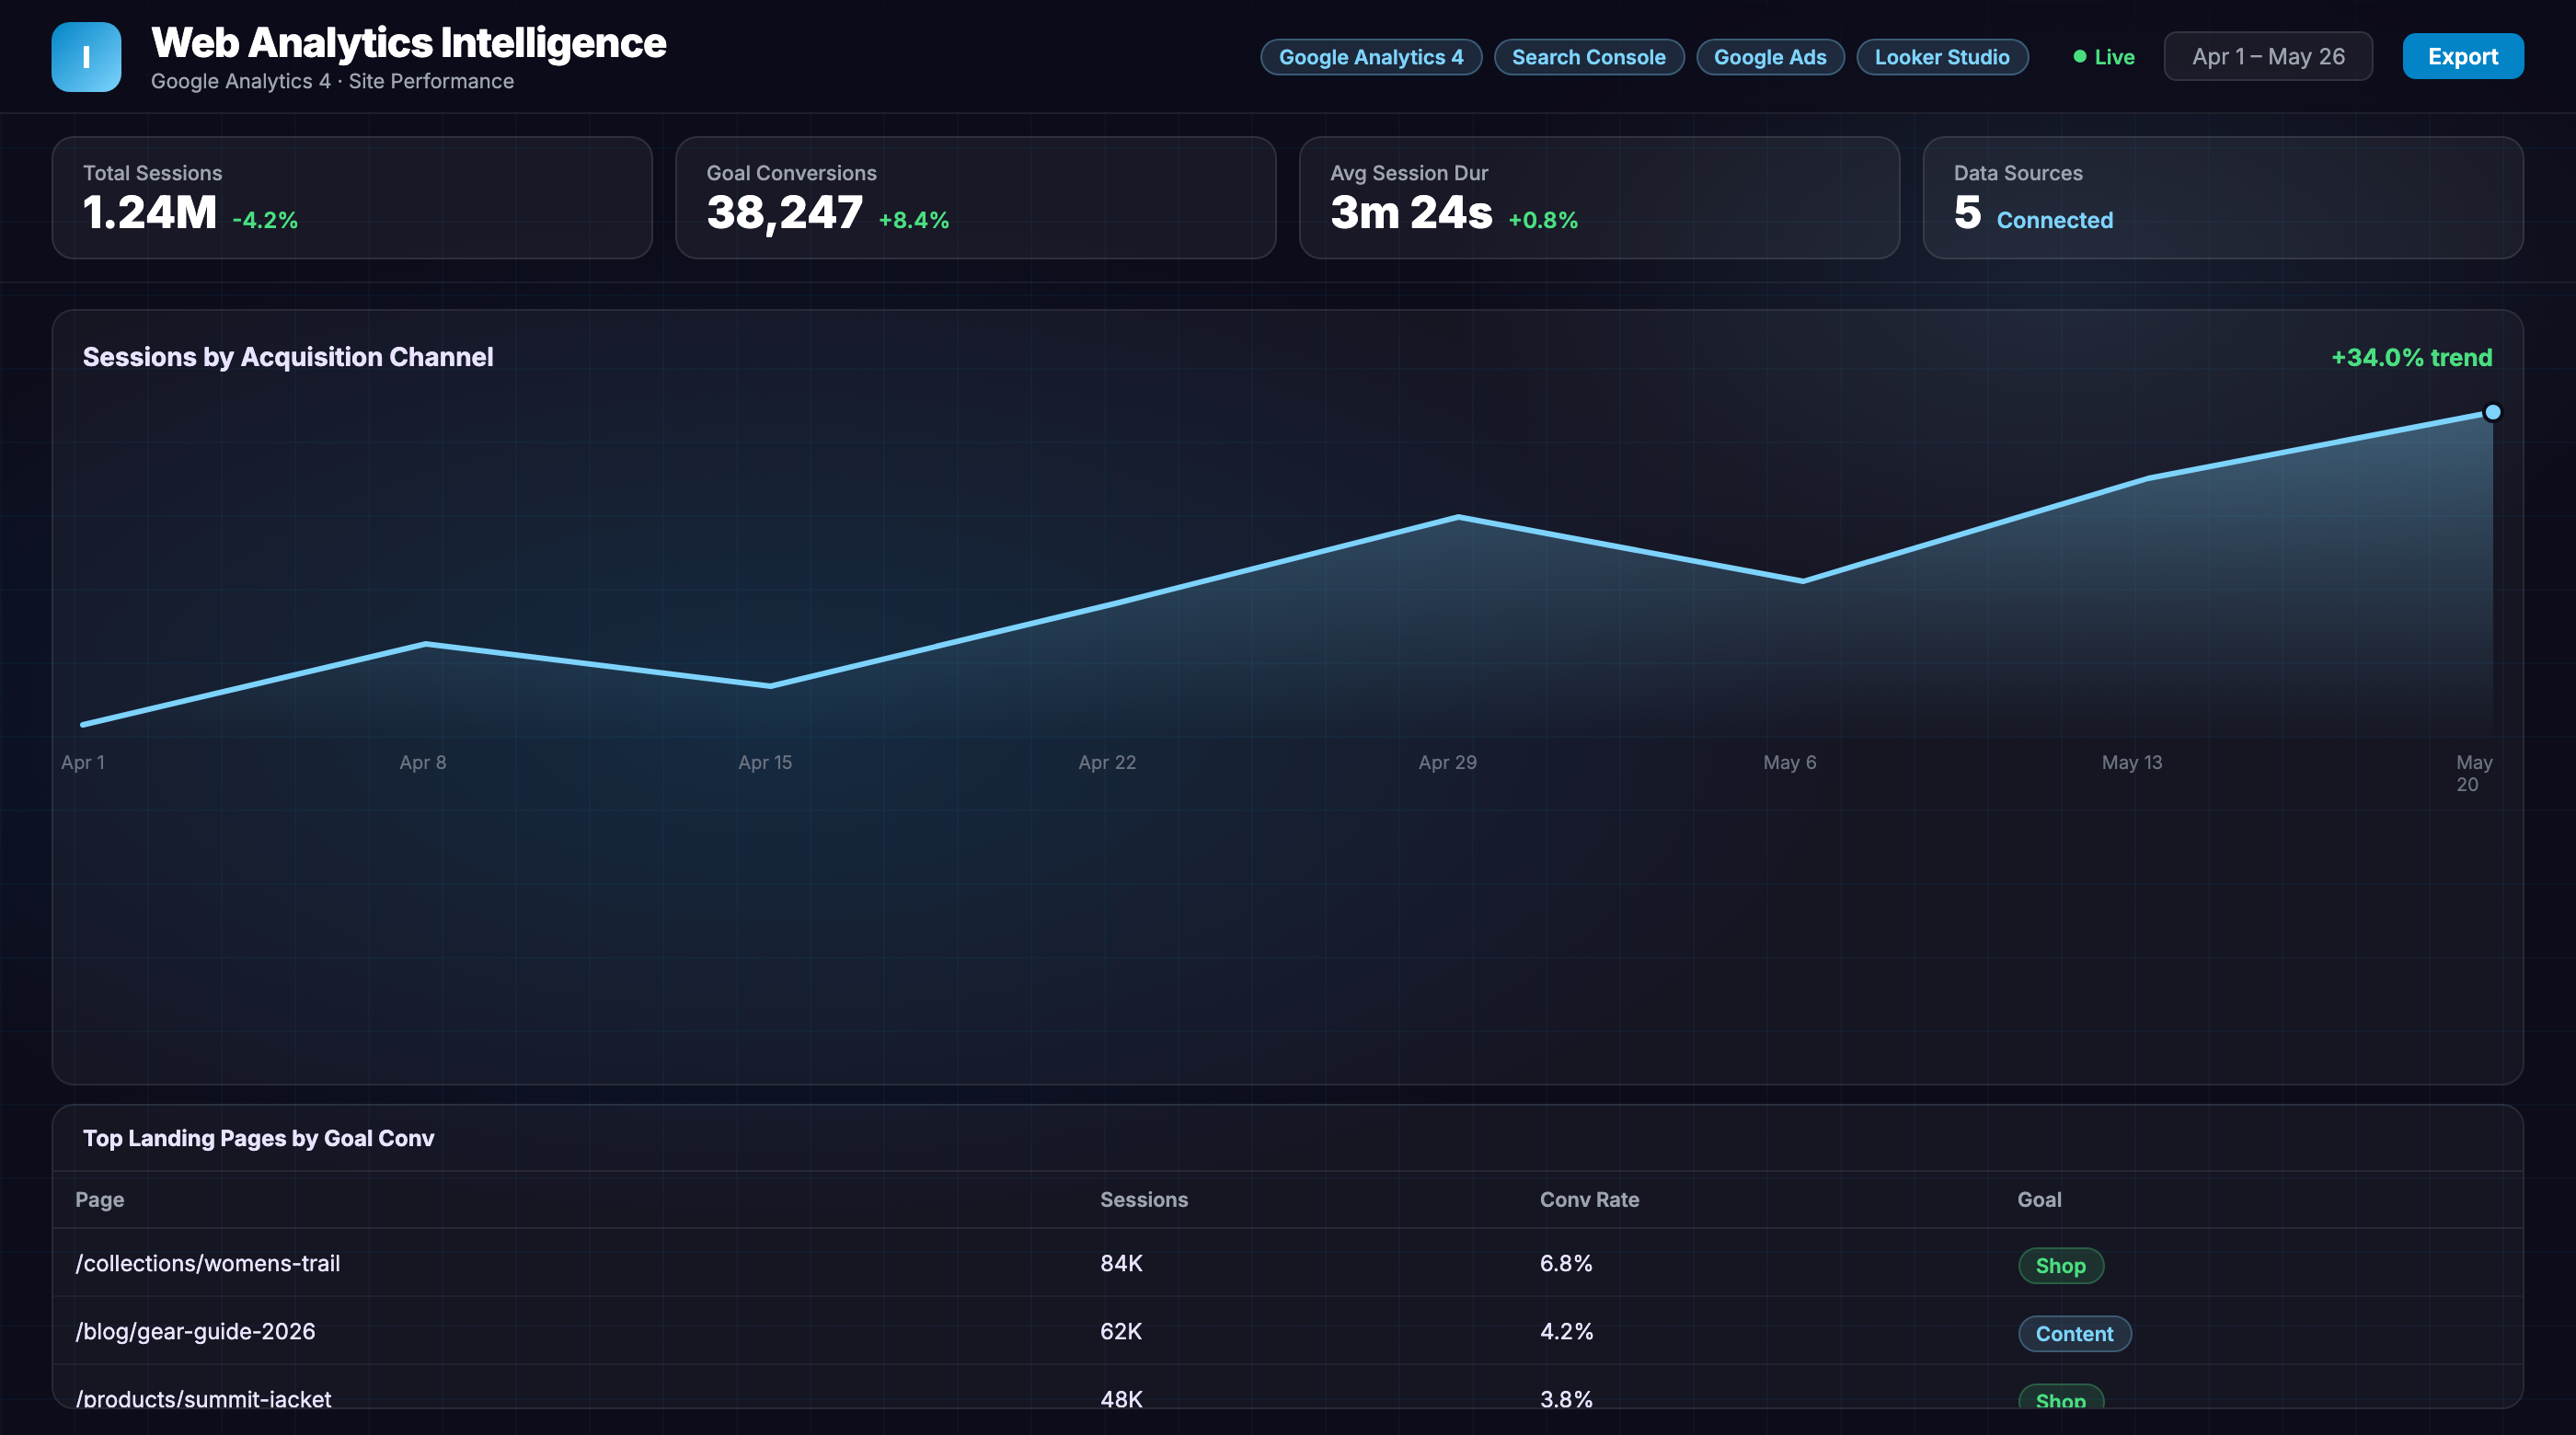This screenshot has height=1435, width=2576.
Task: Open the Total Sessions 1.24M card
Action: pos(352,198)
